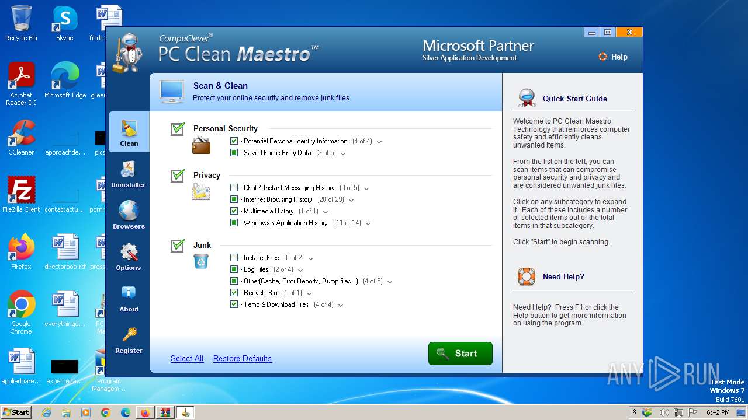Switch to the Browsers section
This screenshot has height=420, width=748.
tap(129, 216)
